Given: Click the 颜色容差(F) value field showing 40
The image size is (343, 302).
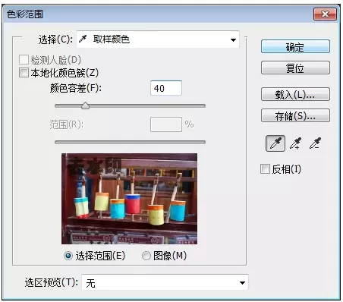Looking at the screenshot, I should point(166,88).
